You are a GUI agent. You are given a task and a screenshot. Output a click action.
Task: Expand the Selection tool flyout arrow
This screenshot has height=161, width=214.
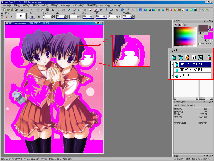point(66,10)
